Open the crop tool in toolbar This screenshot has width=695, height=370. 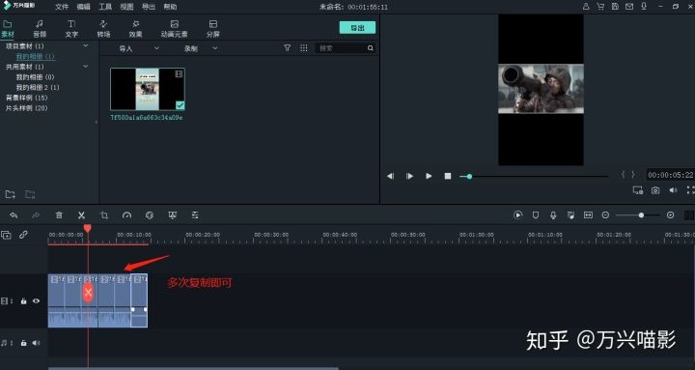click(x=104, y=215)
